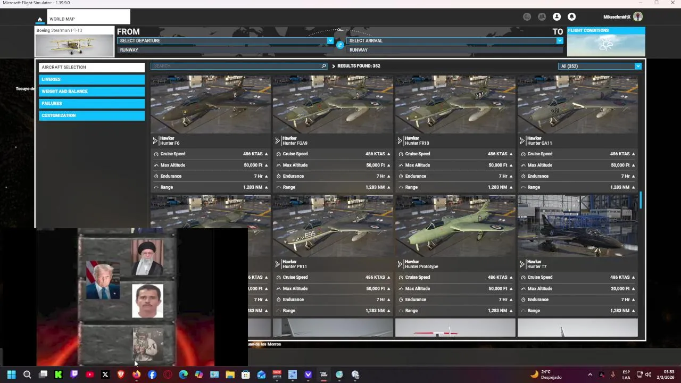Image resolution: width=681 pixels, height=383 pixels.
Task: Open the WEIGHT AND BALANCE menu item
Action: click(x=92, y=91)
